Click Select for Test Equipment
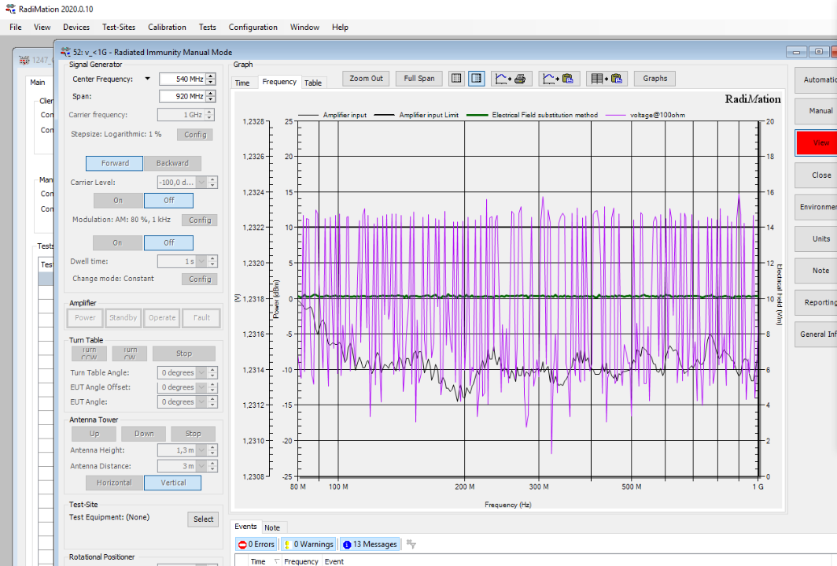The width and height of the screenshot is (837, 566). (x=204, y=519)
